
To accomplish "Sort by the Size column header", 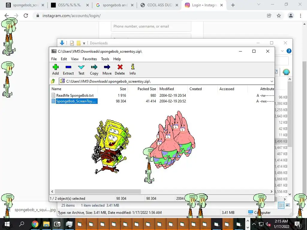I will click(x=113, y=89).
